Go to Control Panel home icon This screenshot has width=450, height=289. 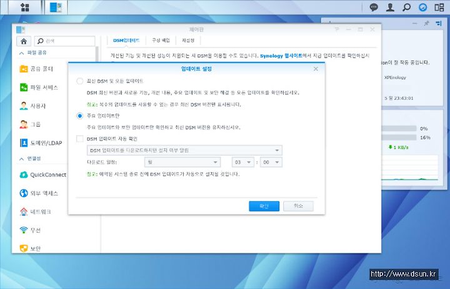[x=24, y=41]
